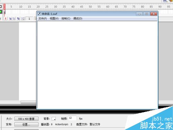Click the 默认文件 profile text
Screen dimensions: 173x130
pos(95,124)
